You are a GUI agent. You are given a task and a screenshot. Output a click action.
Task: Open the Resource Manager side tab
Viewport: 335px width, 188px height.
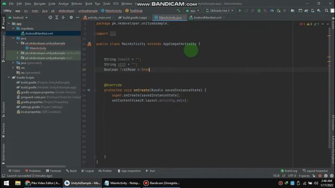tap(3, 49)
